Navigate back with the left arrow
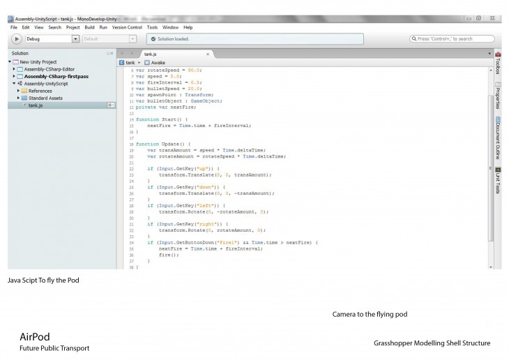509x360 pixels. [x=122, y=54]
